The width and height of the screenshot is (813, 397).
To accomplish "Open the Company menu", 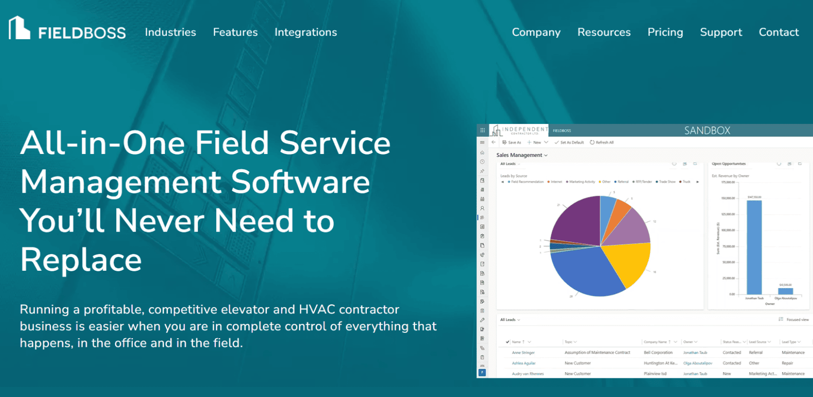I will [536, 33].
